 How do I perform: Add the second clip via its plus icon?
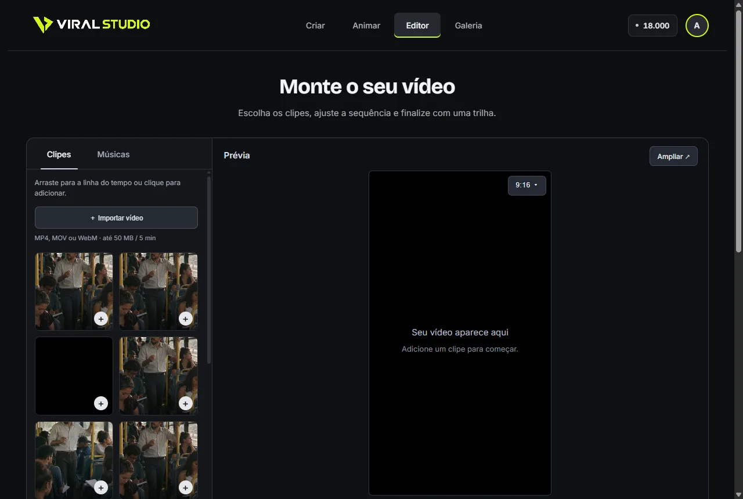[186, 319]
